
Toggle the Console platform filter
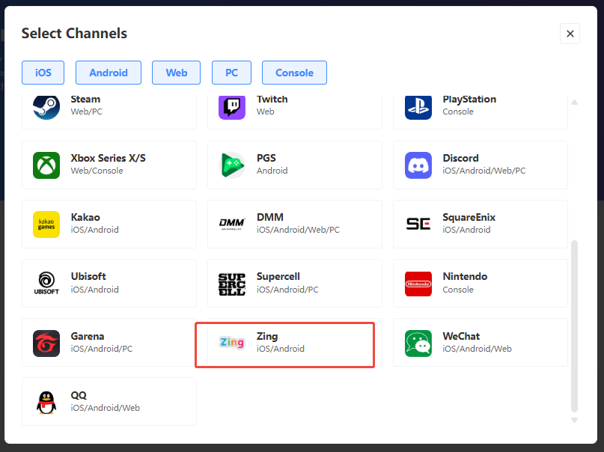[x=295, y=73]
